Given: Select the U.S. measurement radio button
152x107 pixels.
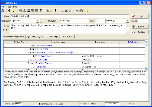Looking at the screenshot, I should pyautogui.click(x=82, y=104).
